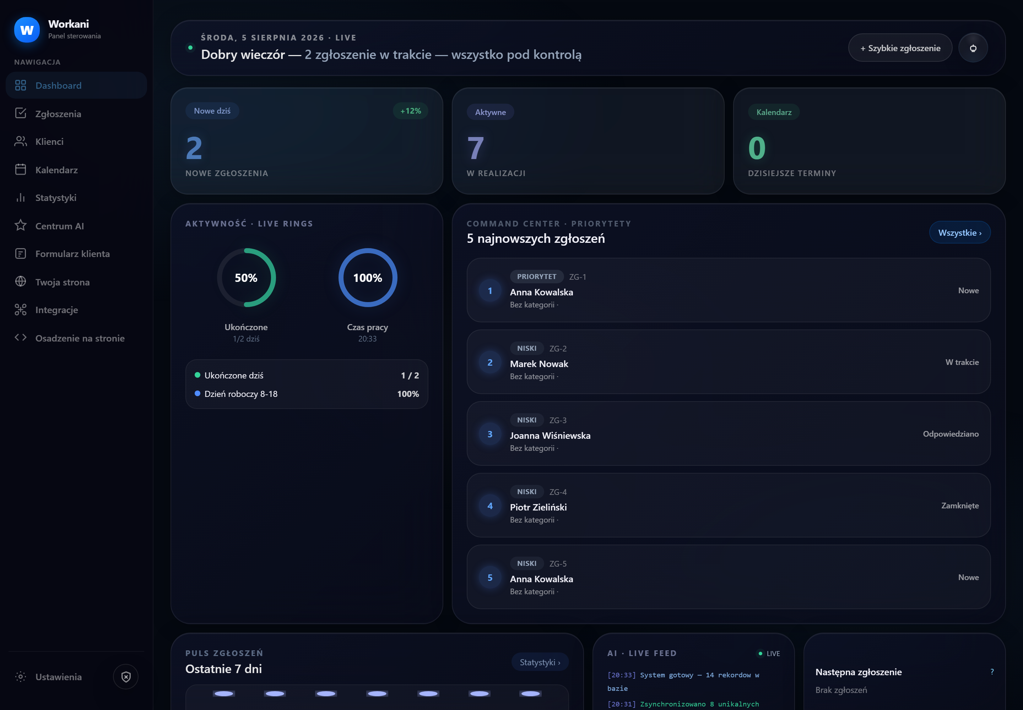Image resolution: width=1023 pixels, height=710 pixels.
Task: Click the 50% Ukończone progress ring
Action: click(246, 278)
